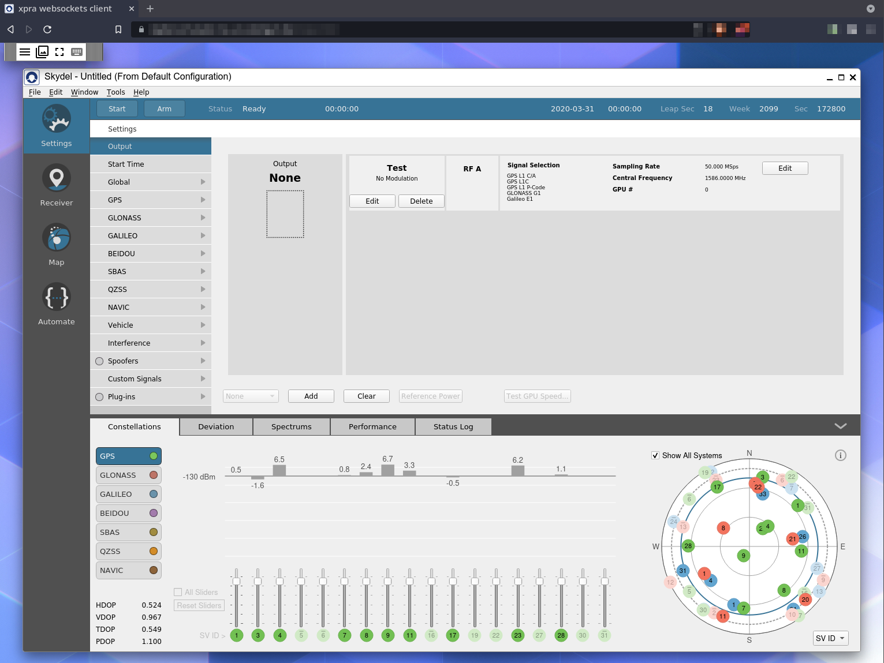The image size is (884, 663).
Task: Select the Start Time settings row
Action: (151, 164)
